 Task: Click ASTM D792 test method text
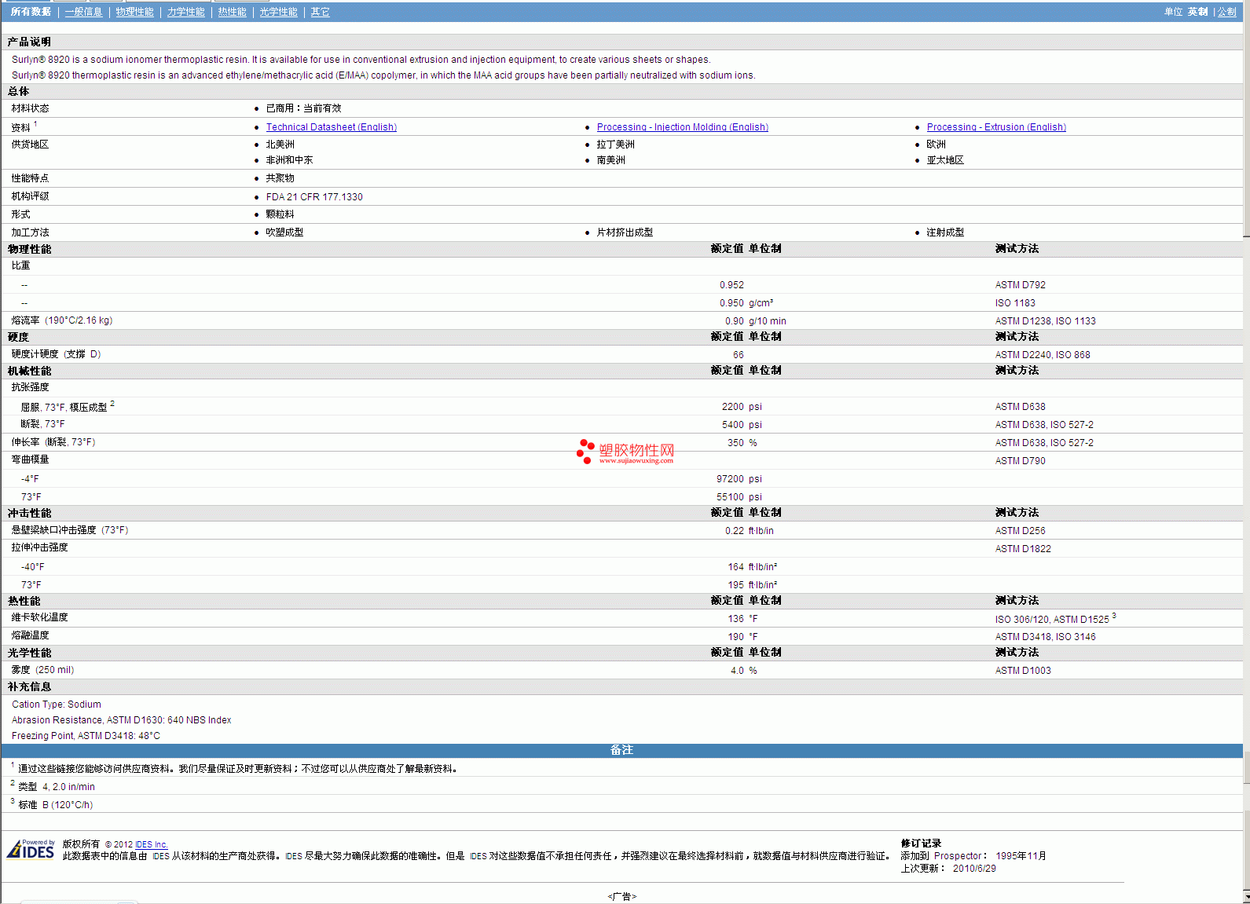pos(1020,285)
